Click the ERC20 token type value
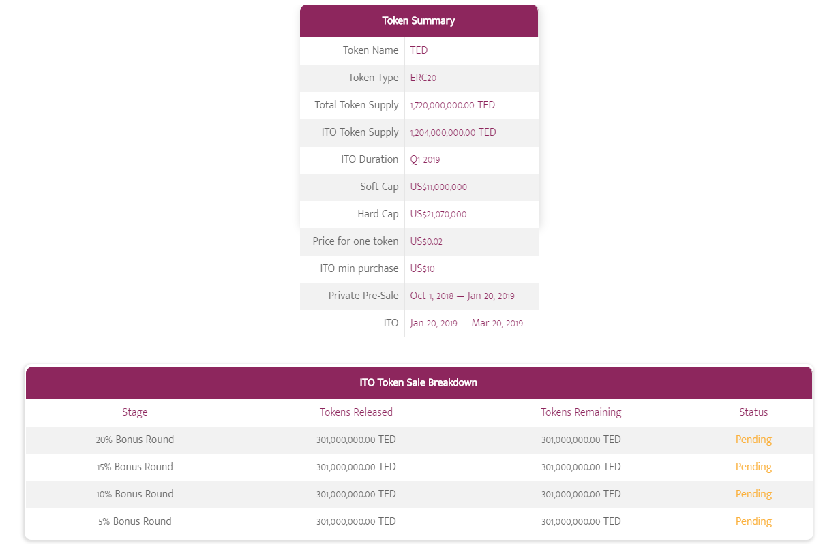This screenshot has height=554, width=823. click(x=423, y=78)
